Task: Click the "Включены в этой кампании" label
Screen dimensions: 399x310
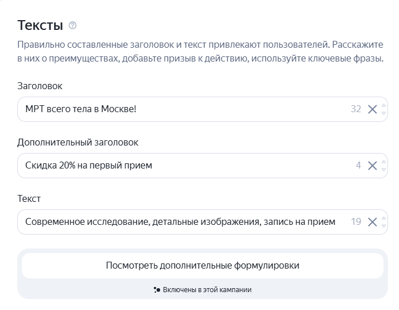Action: coord(207,290)
